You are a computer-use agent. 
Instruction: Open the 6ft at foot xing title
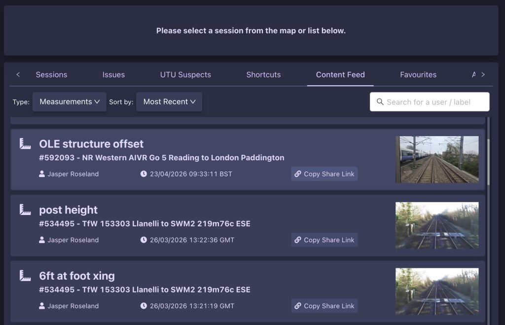point(76,276)
